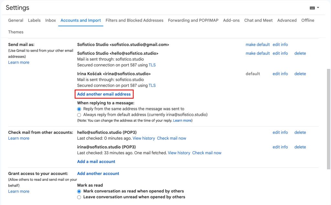331x205 pixels.
Task: Open Learn more under Send mail as
Action: pyautogui.click(x=19, y=62)
